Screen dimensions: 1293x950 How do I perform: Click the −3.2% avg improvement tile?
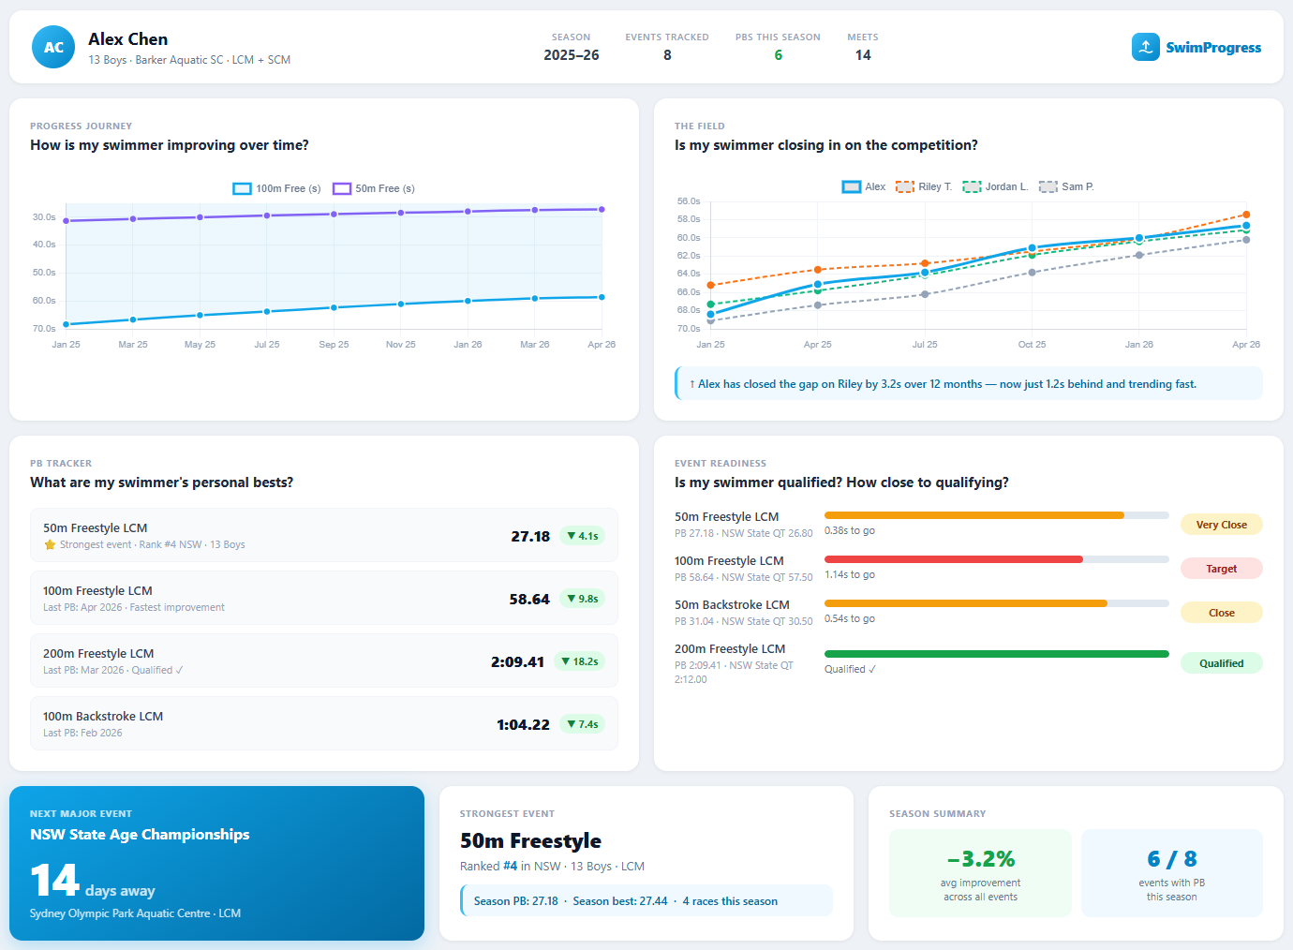coord(980,873)
